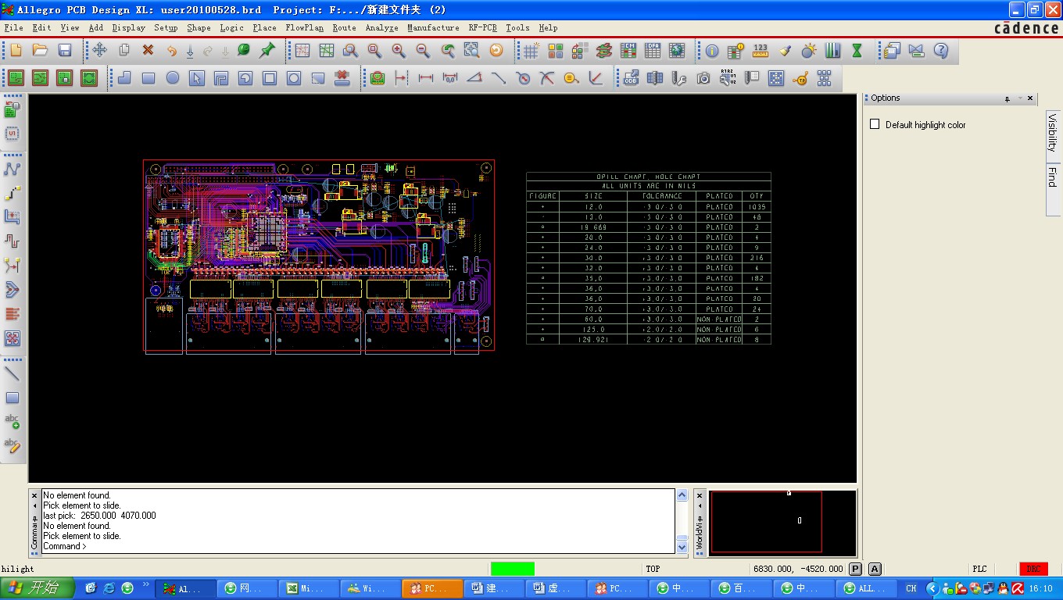Open the Route menu
This screenshot has width=1063, height=600.
pos(344,27)
